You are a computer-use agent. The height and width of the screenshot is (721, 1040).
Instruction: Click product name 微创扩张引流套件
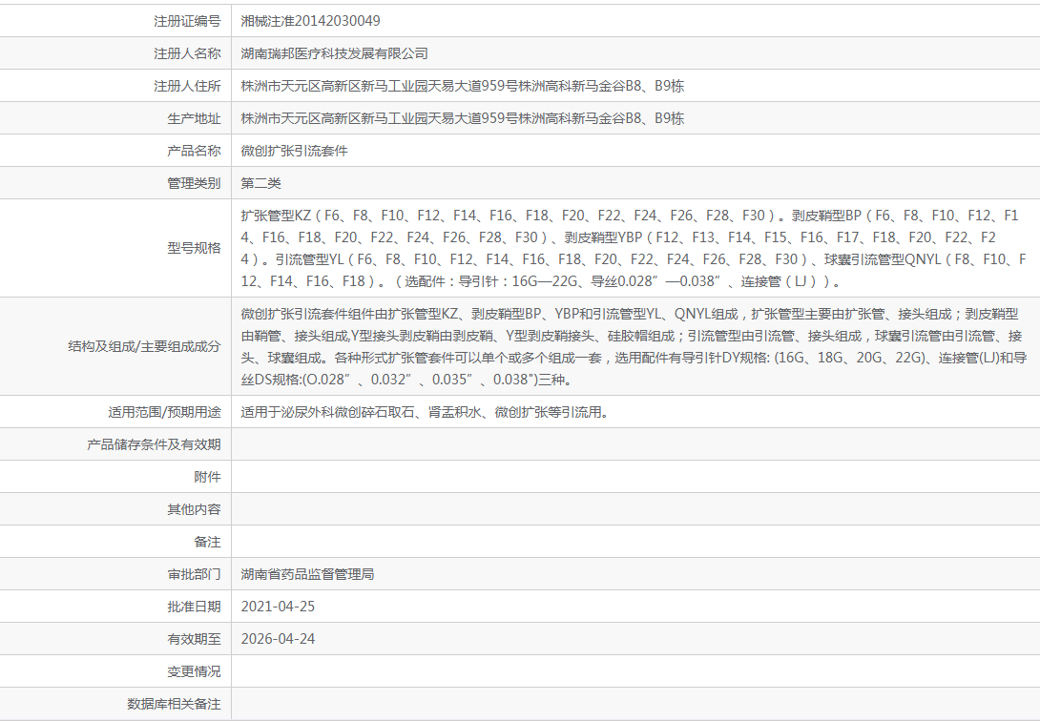(295, 151)
